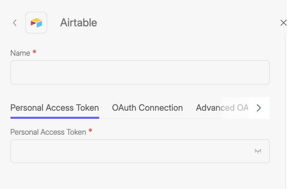
Task: Click the blank area below the token field
Action: click(140, 176)
